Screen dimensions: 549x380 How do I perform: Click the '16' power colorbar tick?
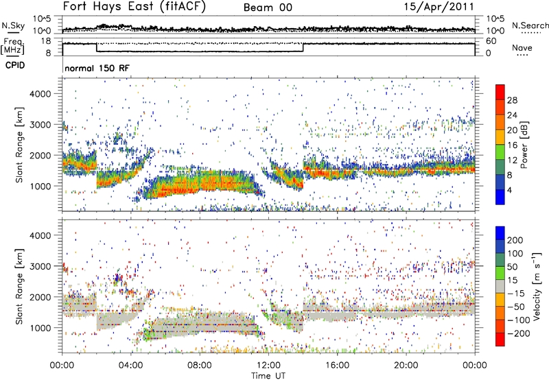click(512, 145)
